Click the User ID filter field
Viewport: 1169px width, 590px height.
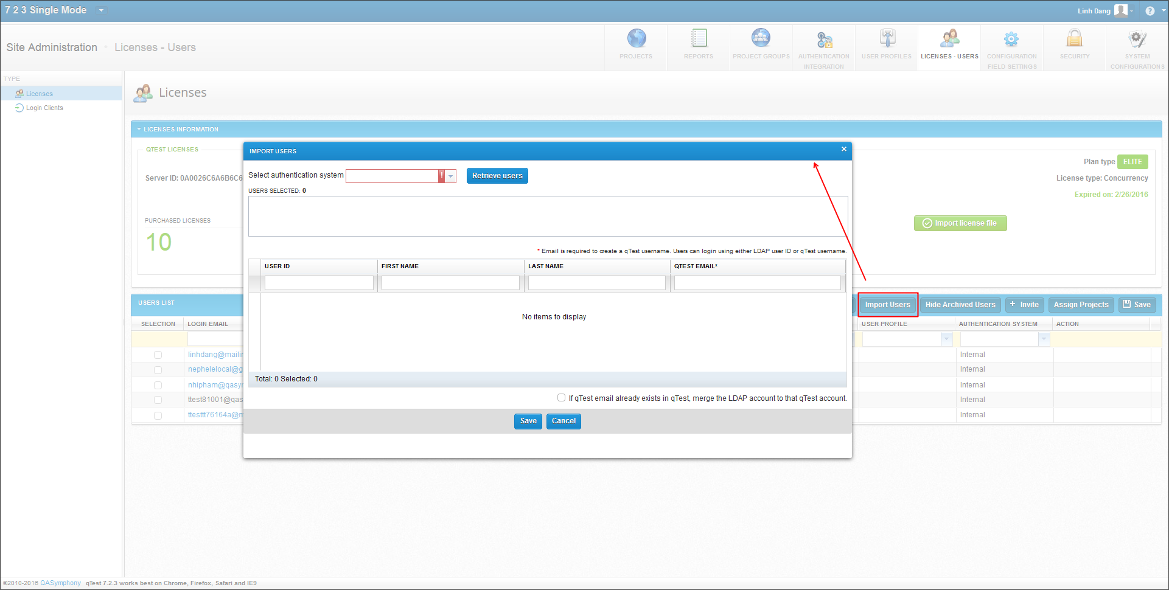(x=319, y=283)
